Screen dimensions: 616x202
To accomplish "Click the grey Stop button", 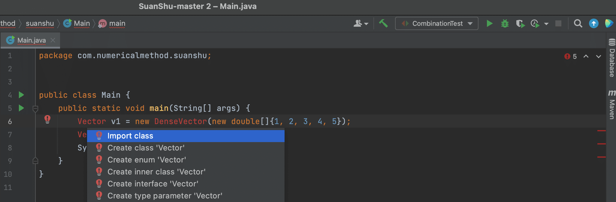I will coord(558,23).
